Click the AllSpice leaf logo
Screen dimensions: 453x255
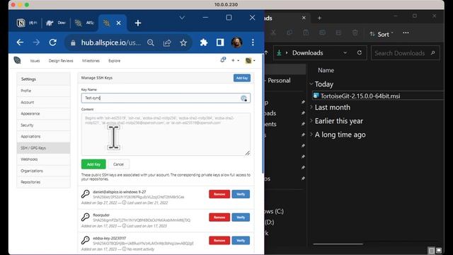[17, 60]
